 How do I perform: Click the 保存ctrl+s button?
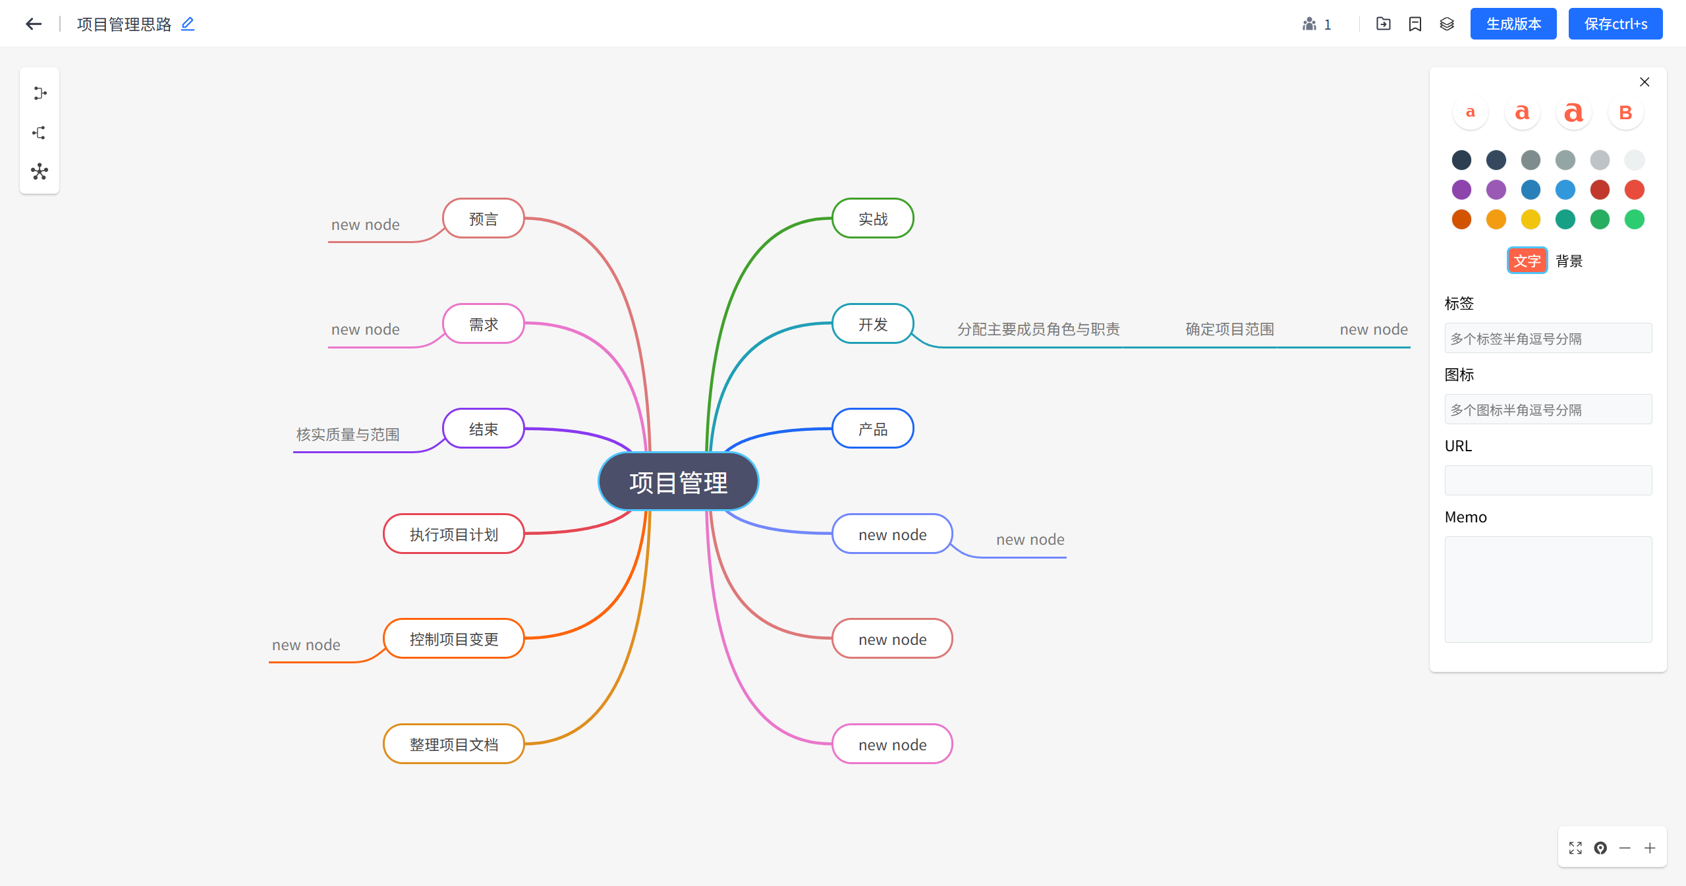pyautogui.click(x=1615, y=24)
